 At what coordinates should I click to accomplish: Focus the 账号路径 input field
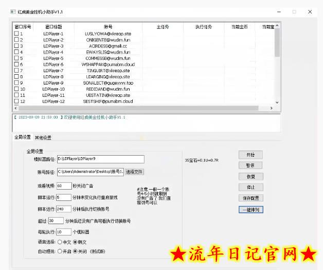click(90, 172)
